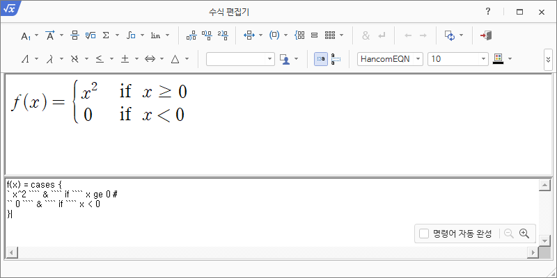
Task: Expand the decoration symbol arrow next to overline A
Action: coord(61,35)
